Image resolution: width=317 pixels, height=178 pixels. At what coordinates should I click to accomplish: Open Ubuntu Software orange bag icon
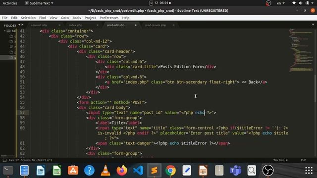[73, 170]
